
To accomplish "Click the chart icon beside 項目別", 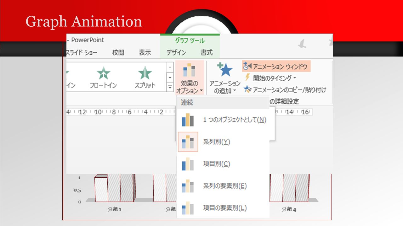I will [x=188, y=164].
